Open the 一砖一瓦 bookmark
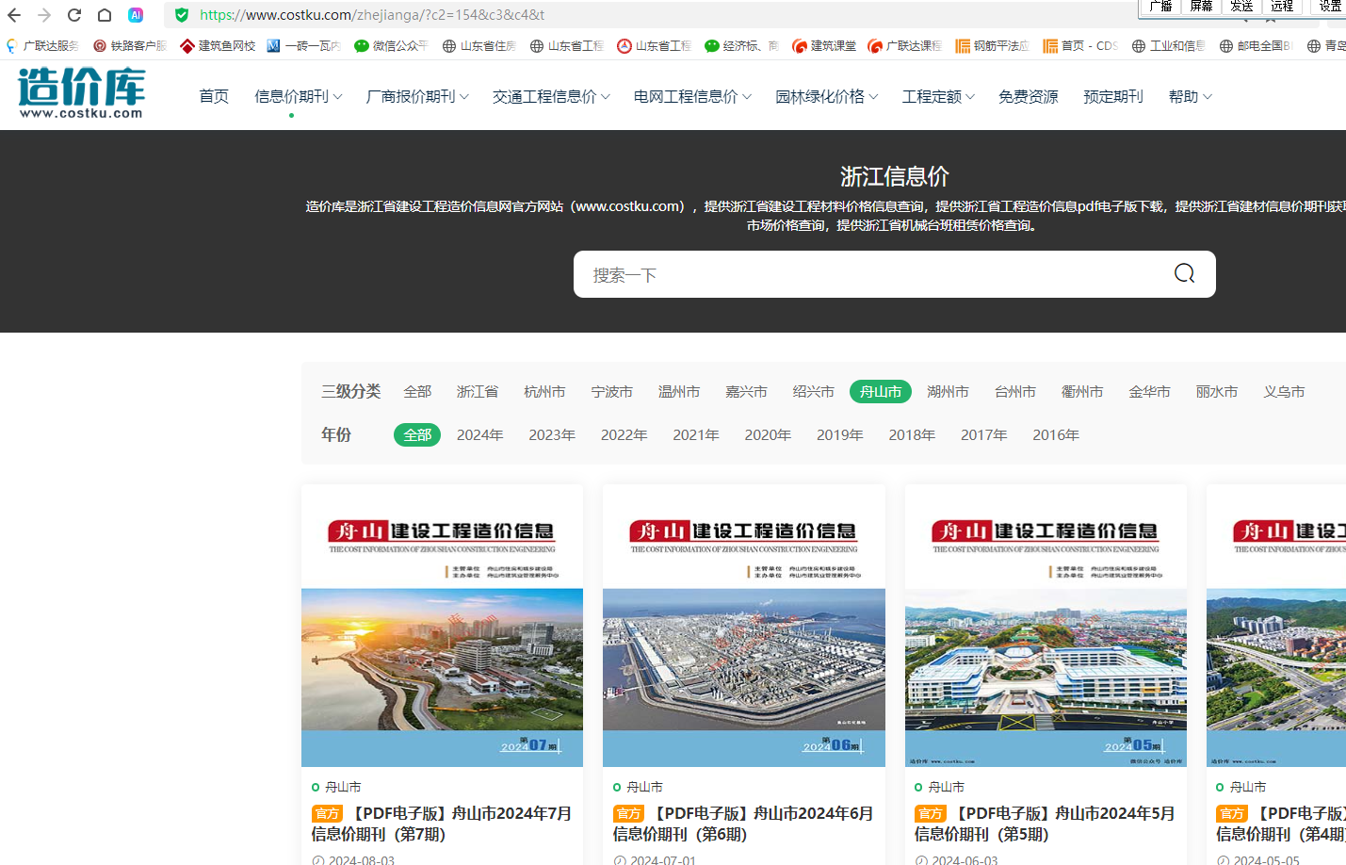The height and width of the screenshot is (865, 1346). click(304, 45)
